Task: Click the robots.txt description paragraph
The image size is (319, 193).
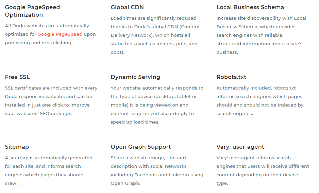Action: pyautogui.click(x=260, y=101)
